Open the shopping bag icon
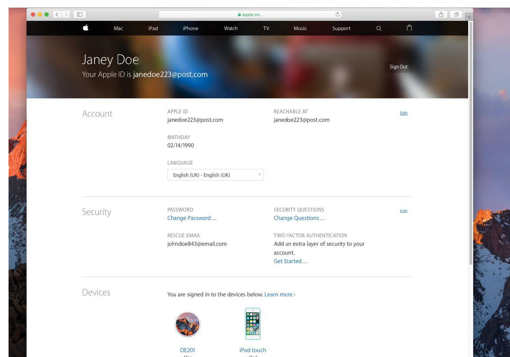This screenshot has width=510, height=357. (x=409, y=28)
